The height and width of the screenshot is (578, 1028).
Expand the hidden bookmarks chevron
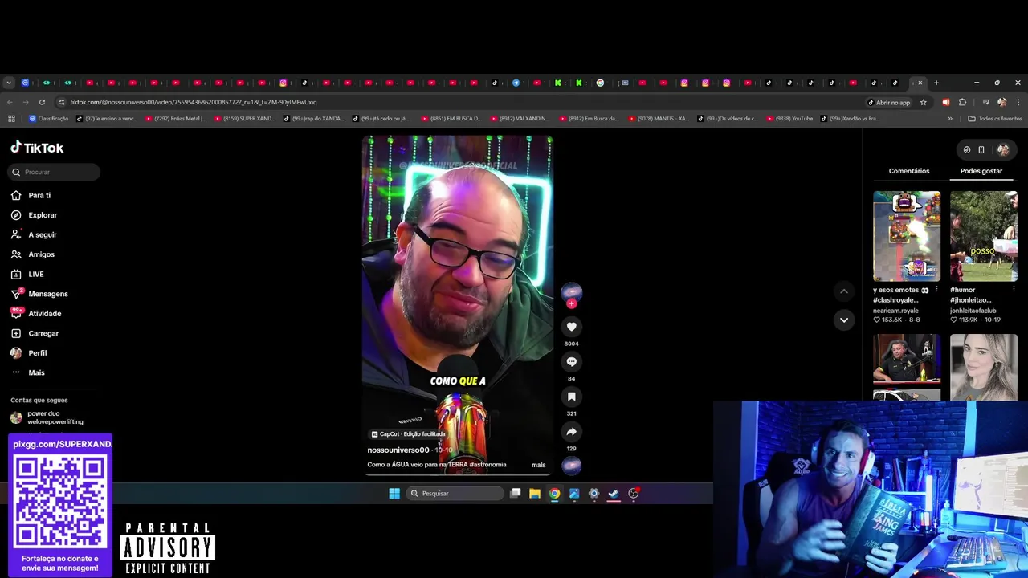tap(950, 119)
